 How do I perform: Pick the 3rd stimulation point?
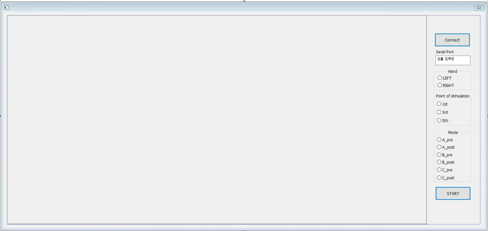click(442, 112)
